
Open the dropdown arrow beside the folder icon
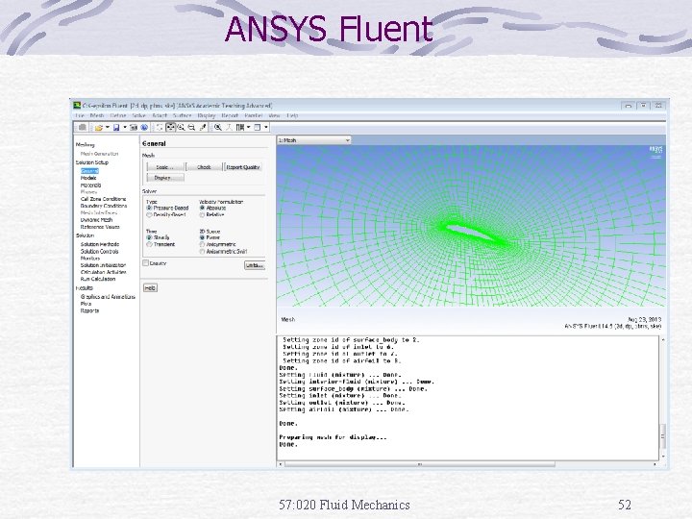click(x=108, y=128)
